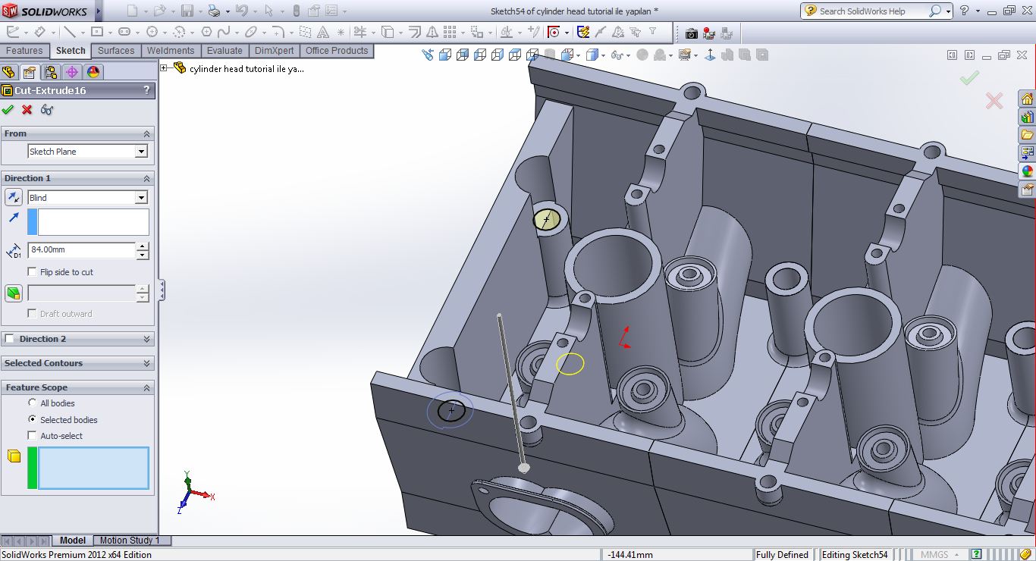The width and height of the screenshot is (1036, 561).
Task: Enable the Flip side to cut checkbox
Action: [31, 271]
